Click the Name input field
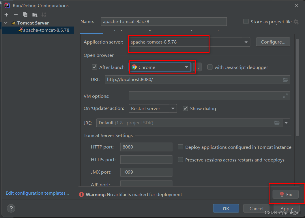305x218 pixels. tap(164, 22)
